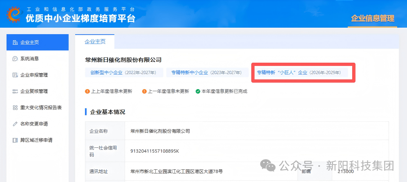The image size is (407, 182).
Task: Click the (2023年-2027年) validity period text
Action: click(226, 72)
